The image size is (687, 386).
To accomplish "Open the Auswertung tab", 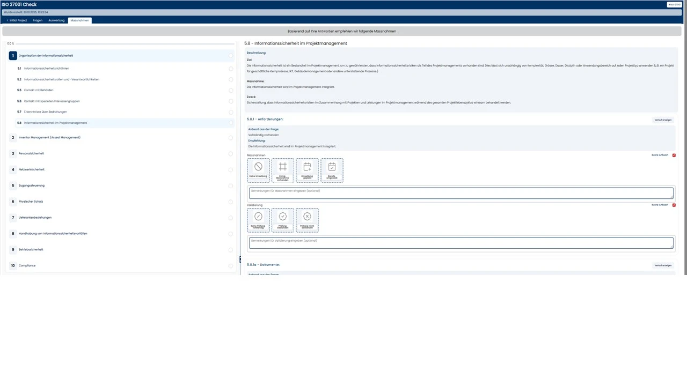I will pos(56,20).
